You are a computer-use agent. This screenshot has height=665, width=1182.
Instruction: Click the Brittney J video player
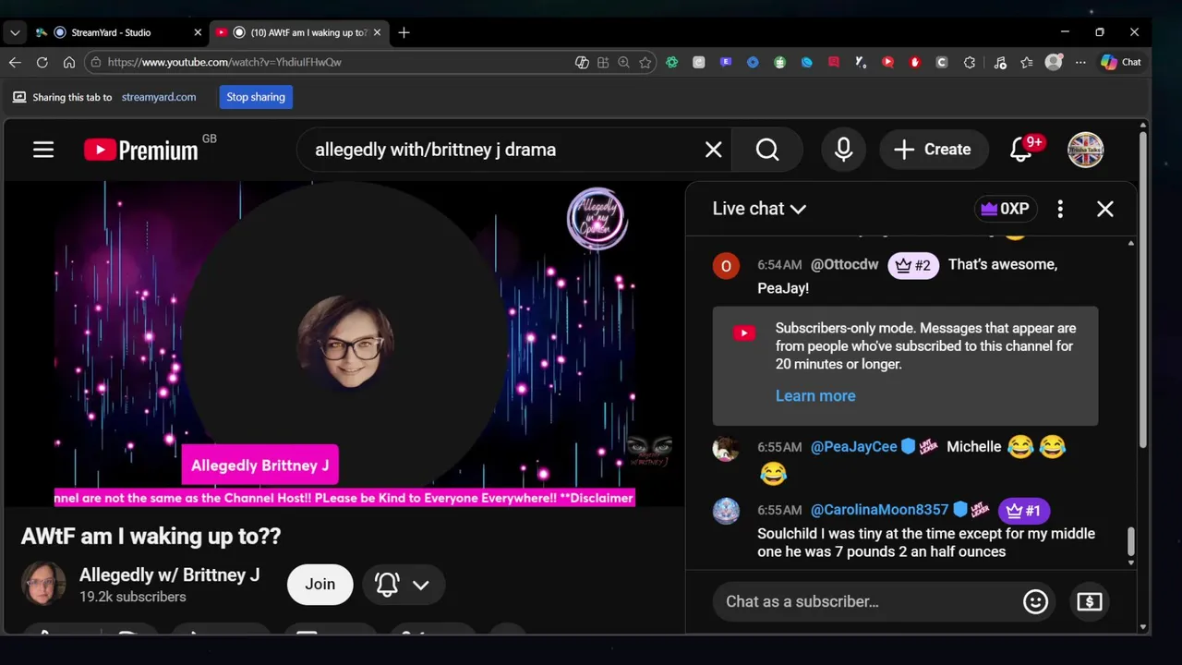344,344
